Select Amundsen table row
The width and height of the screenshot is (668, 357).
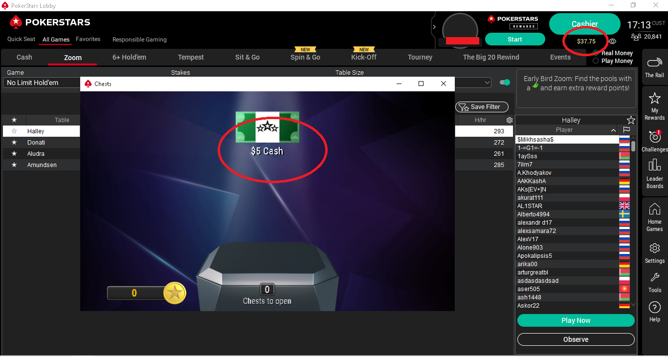click(x=42, y=165)
